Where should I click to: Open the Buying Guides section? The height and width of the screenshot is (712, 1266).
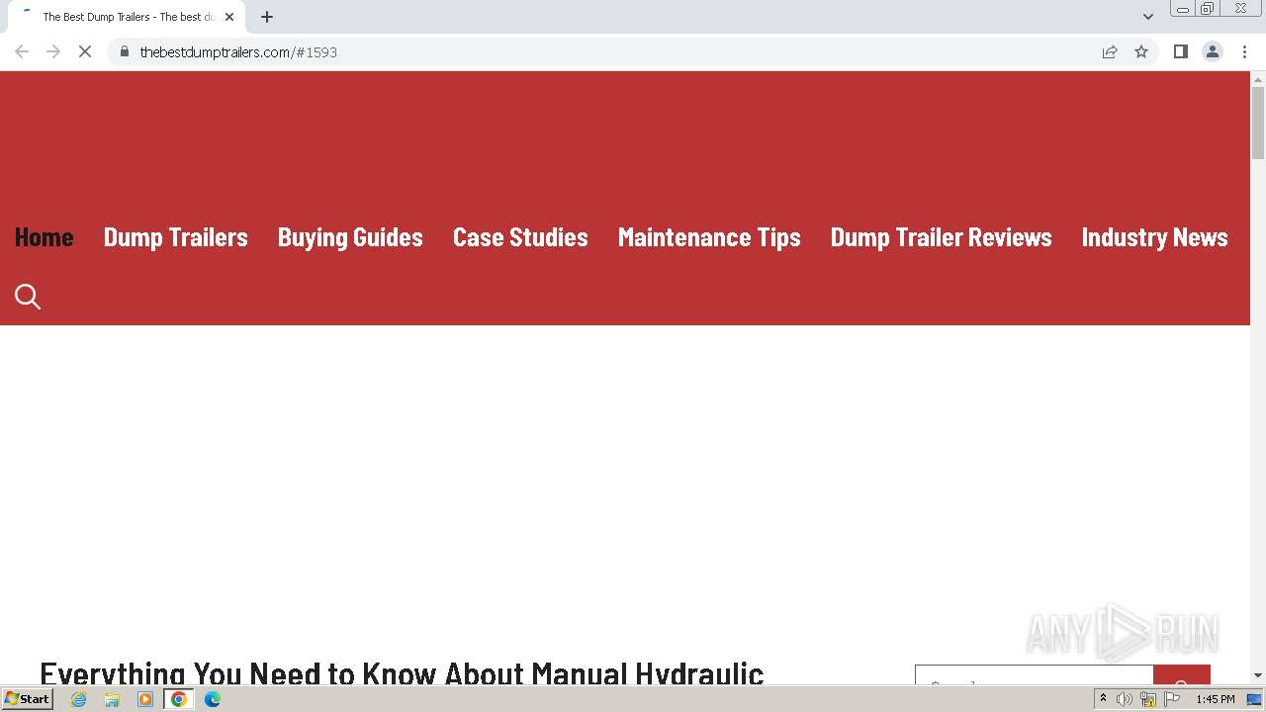pos(350,237)
